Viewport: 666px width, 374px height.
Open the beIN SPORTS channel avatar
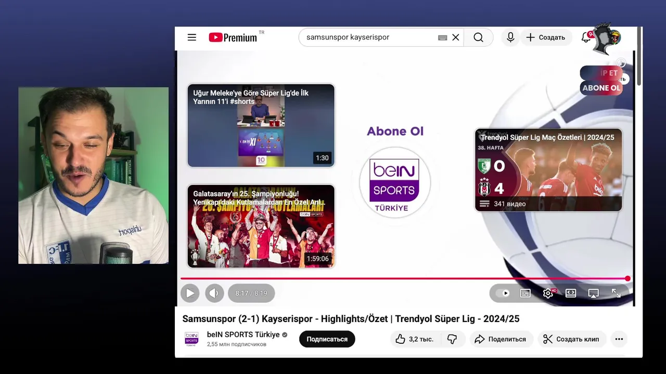[x=191, y=339]
